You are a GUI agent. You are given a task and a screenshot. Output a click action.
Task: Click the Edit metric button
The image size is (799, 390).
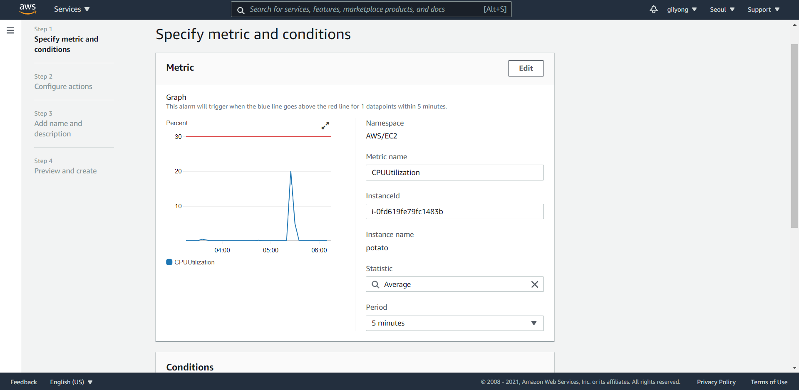[526, 68]
